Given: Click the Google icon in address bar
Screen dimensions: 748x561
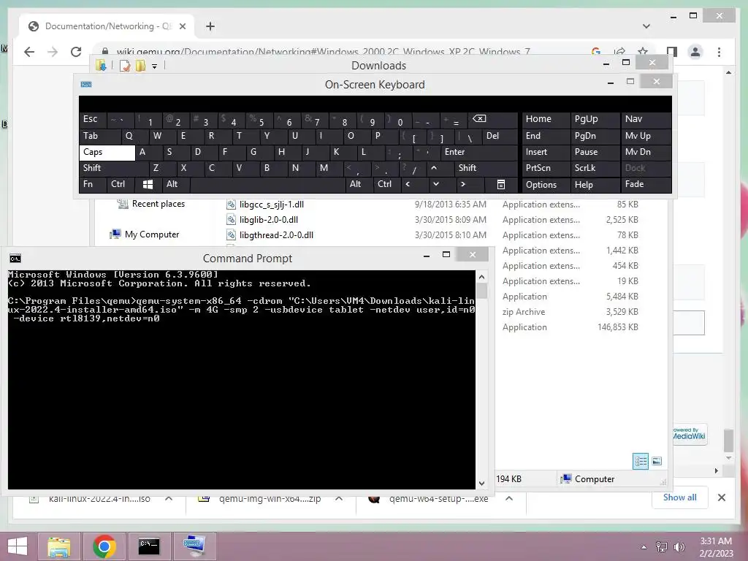Looking at the screenshot, I should [596, 52].
